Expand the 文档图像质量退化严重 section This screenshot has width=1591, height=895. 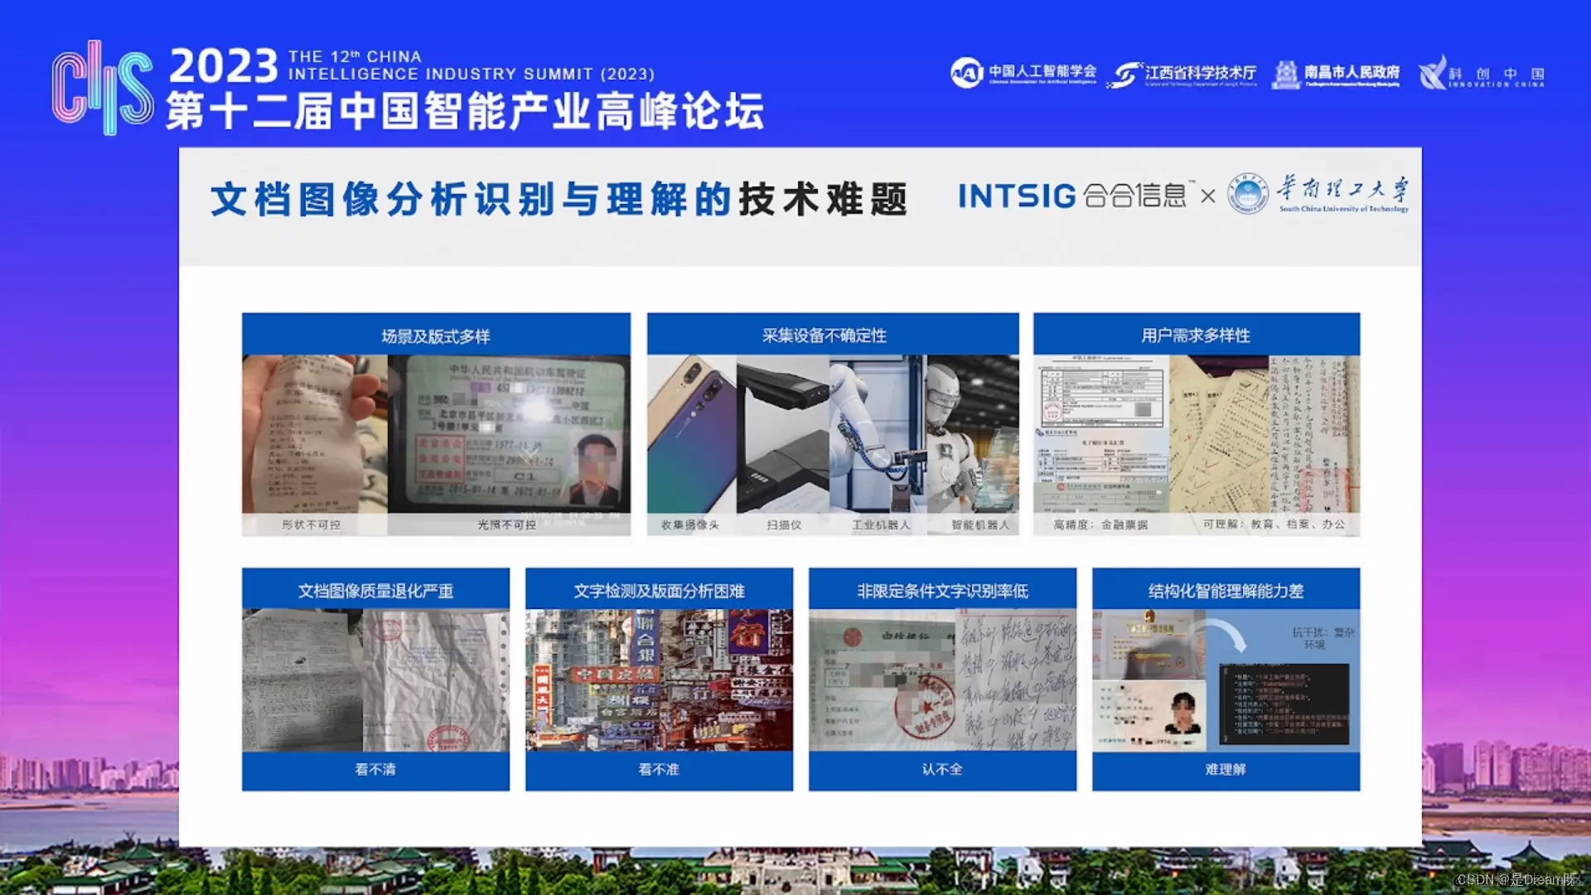(x=375, y=591)
